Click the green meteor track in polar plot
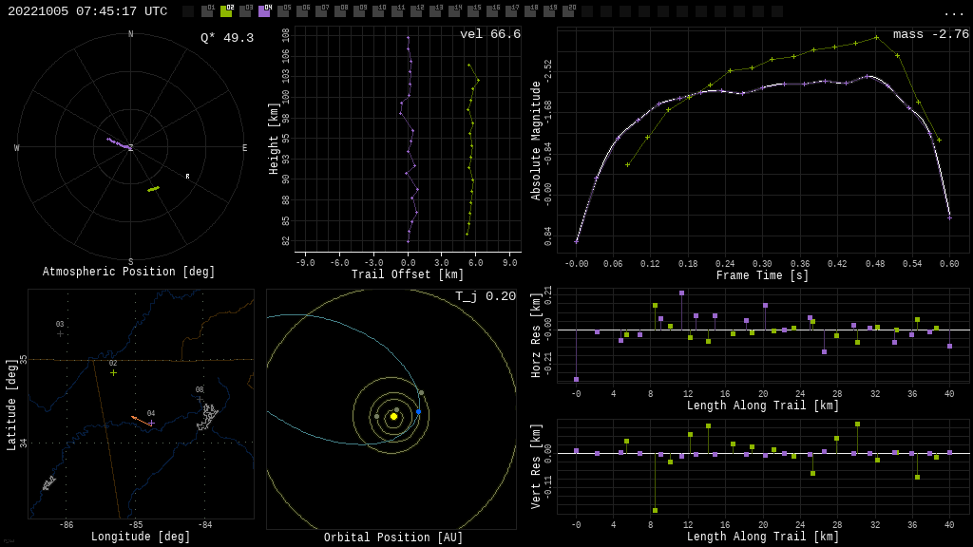Screen dimensions: 973x547 [153, 189]
